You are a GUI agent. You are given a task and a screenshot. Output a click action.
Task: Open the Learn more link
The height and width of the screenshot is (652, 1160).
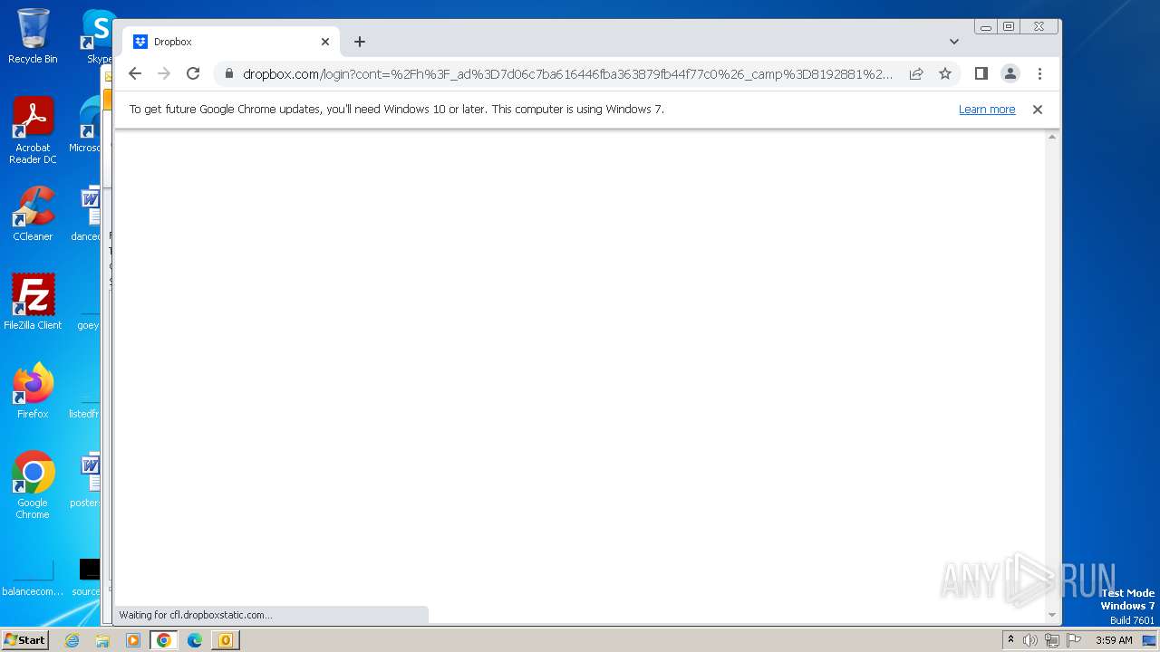pyautogui.click(x=987, y=110)
